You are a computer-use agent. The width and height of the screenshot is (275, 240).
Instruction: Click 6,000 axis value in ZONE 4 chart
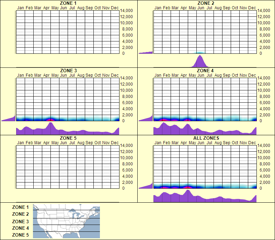click(265, 102)
